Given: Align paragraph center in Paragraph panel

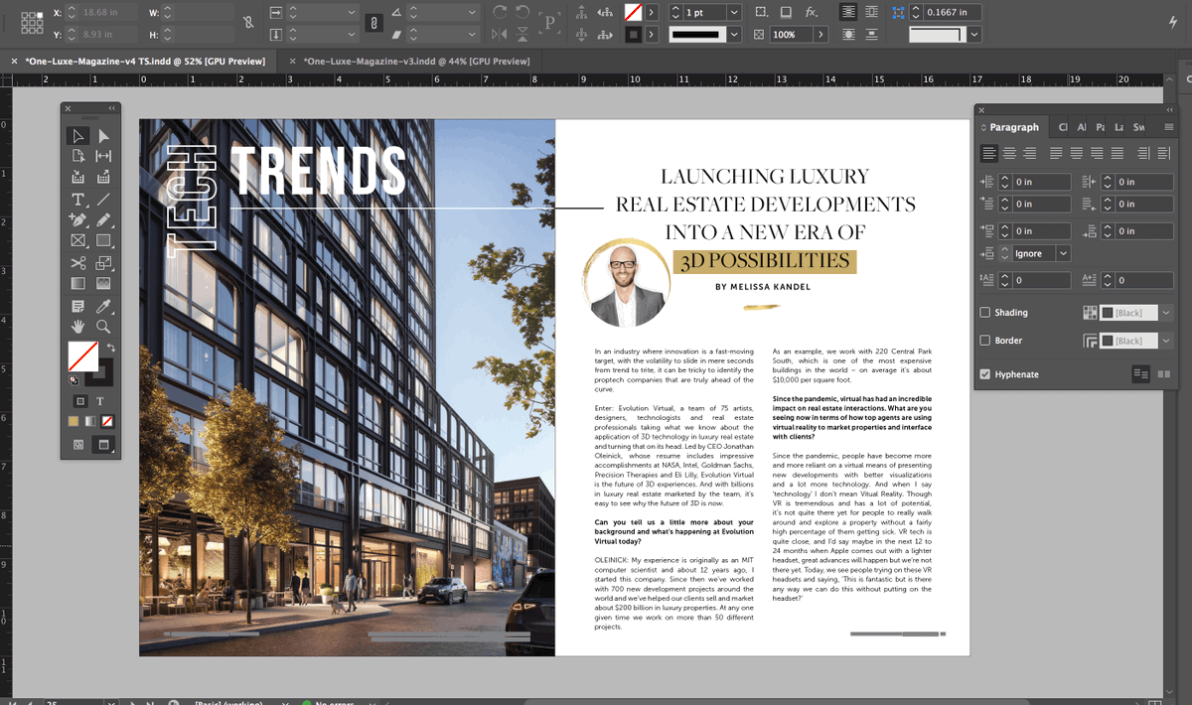Looking at the screenshot, I should point(1009,153).
